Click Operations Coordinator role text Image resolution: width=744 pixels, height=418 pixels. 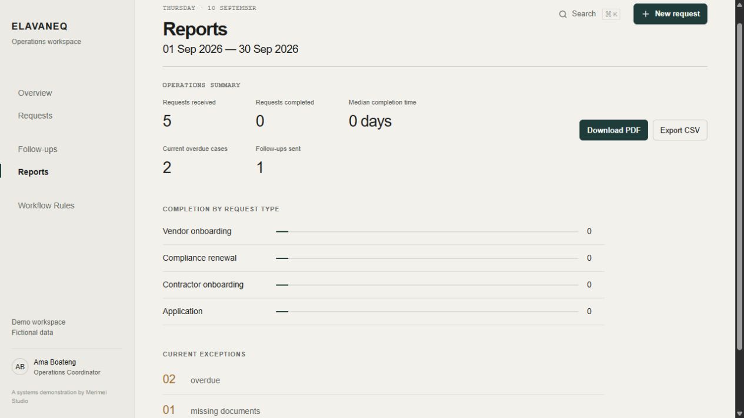click(67, 372)
